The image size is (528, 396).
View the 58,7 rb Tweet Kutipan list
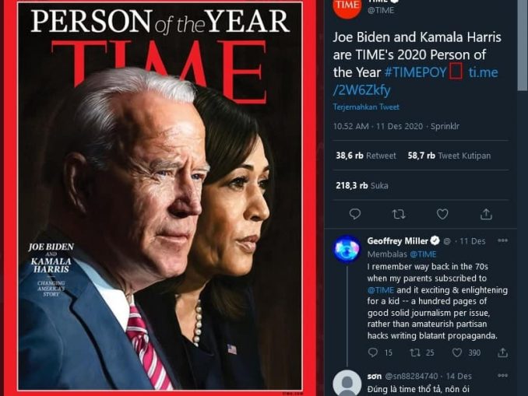coord(449,156)
